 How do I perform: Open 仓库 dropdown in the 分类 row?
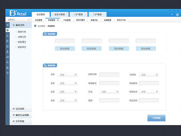click(68, 92)
